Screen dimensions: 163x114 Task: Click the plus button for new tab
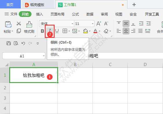134,5
